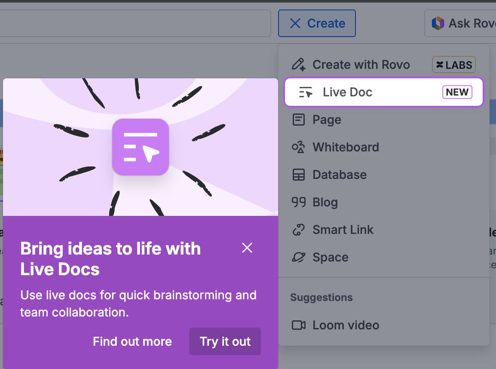Click the LABS badge next to Create with Rovo
This screenshot has width=496, height=369.
tap(453, 65)
